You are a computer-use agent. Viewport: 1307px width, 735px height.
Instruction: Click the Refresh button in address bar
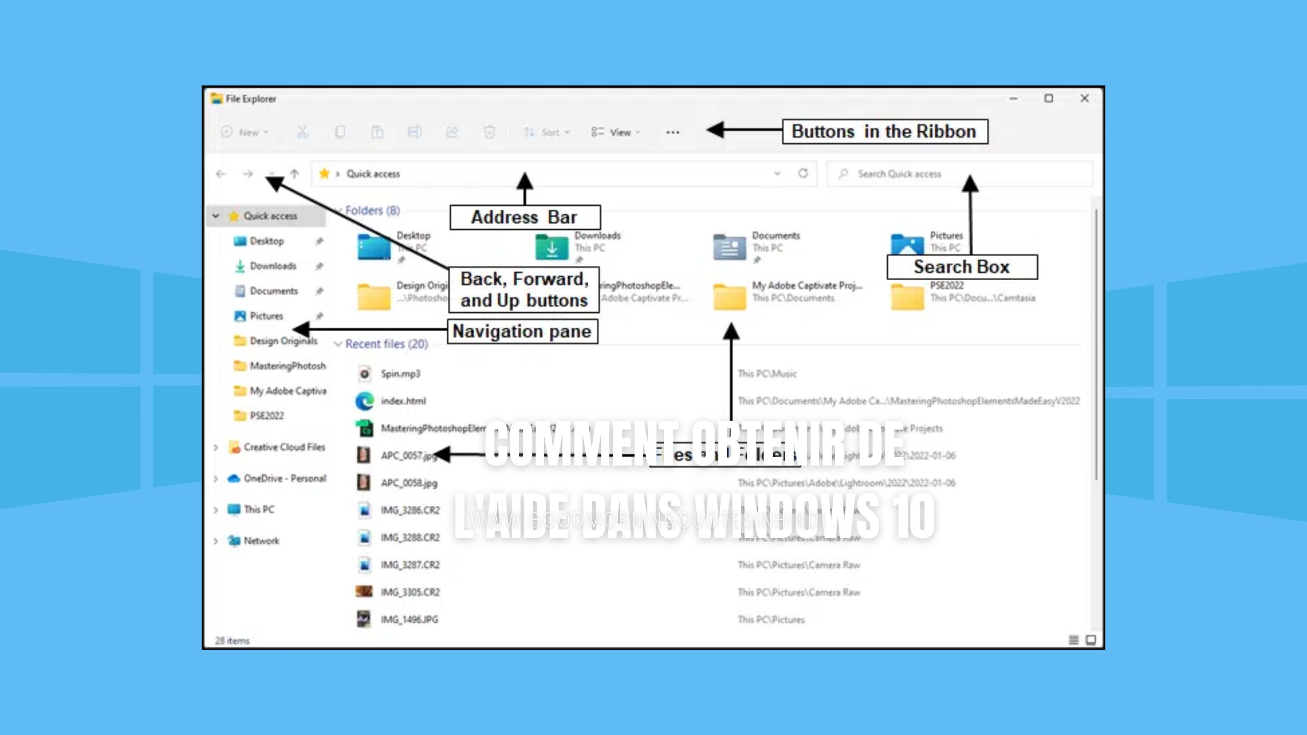click(803, 173)
